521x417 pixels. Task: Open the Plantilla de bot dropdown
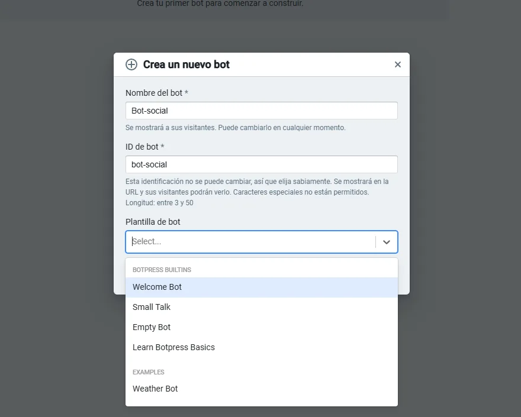pos(260,242)
